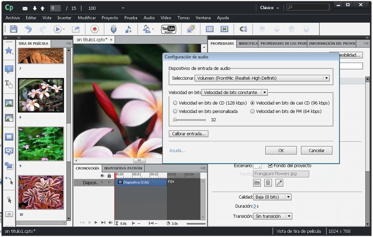
Task: Open the zoom level 100 dropdown arrow
Action: (x=123, y=8)
